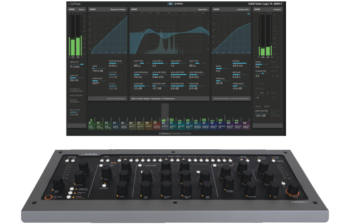Open the Input section 4000E header
The width and height of the screenshot is (350, 224).
tap(76, 9)
